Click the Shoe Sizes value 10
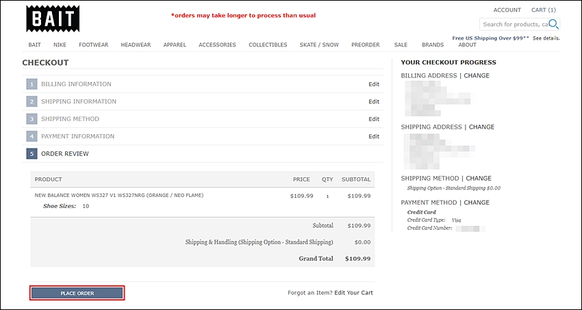The height and width of the screenshot is (310, 582). click(x=86, y=206)
